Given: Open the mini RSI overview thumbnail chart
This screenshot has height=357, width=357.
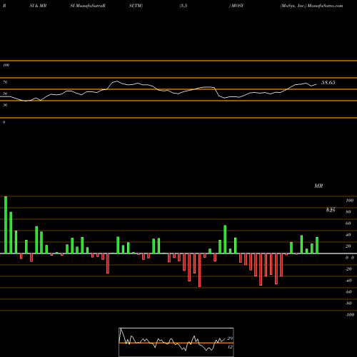Looking at the screenshot, I should click(x=176, y=342).
